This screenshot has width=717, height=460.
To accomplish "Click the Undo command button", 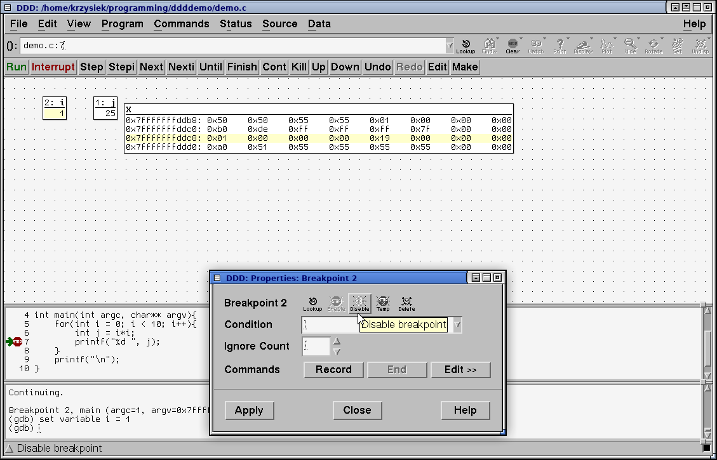I will 378,67.
